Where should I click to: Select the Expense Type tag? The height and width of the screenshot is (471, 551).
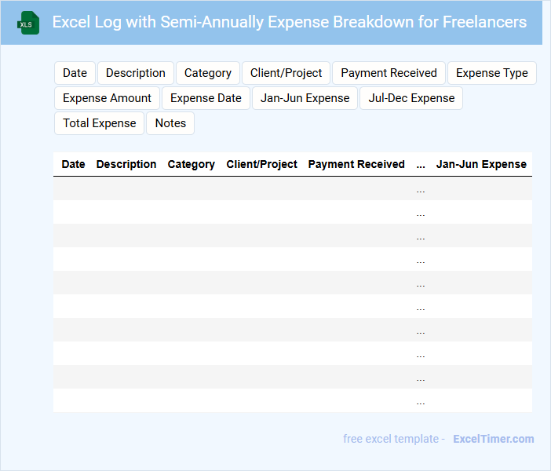tap(492, 73)
